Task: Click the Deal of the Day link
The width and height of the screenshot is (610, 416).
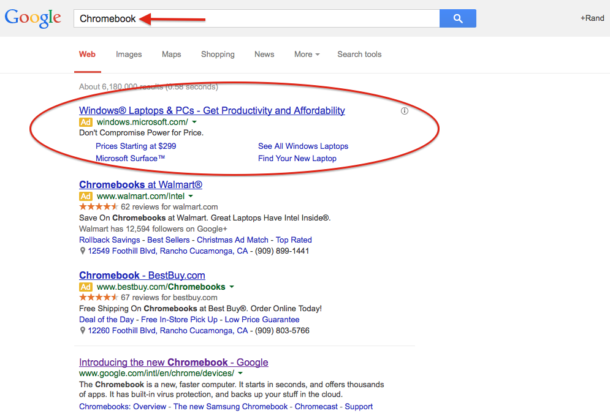Action: pyautogui.click(x=107, y=320)
